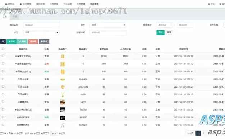Open the 状态 filter dropdown
The height and width of the screenshot is (139, 225).
[41, 32]
